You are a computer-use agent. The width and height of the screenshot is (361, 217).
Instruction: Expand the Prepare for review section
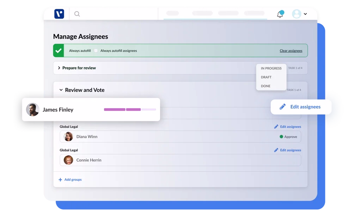[x=59, y=68]
